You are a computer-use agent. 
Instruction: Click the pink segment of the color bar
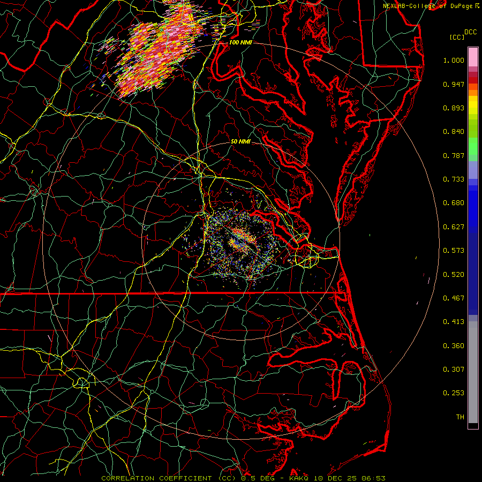[x=473, y=57]
